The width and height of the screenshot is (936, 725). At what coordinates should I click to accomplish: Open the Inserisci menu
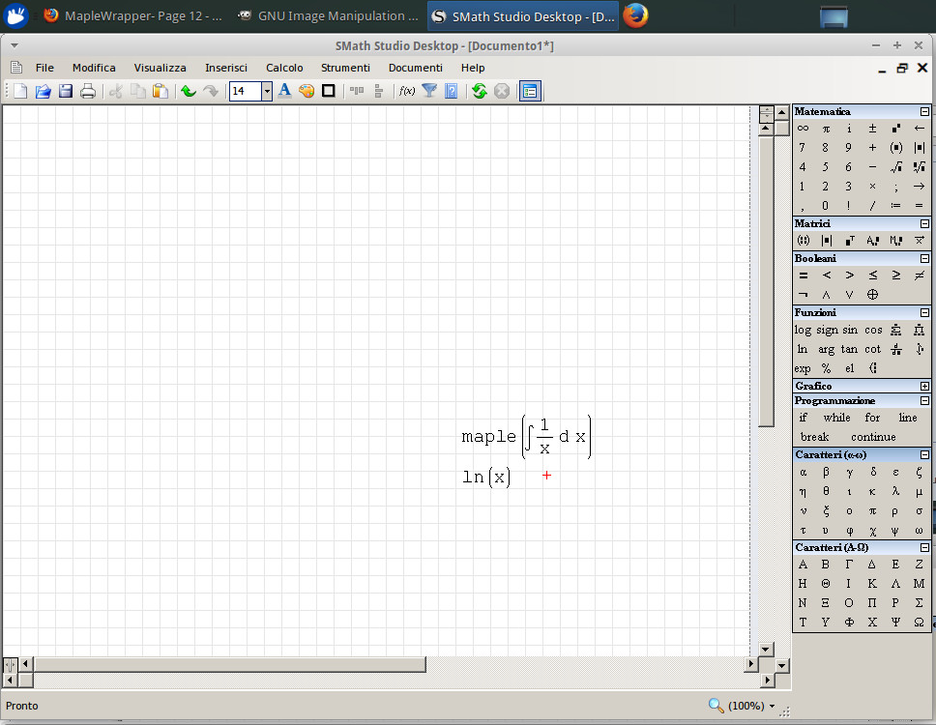pos(226,68)
